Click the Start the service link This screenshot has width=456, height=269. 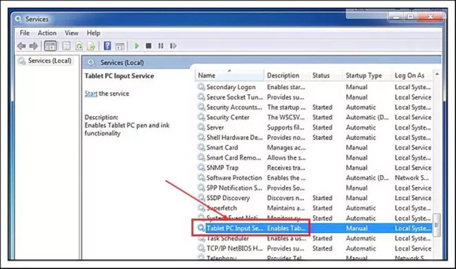point(91,93)
